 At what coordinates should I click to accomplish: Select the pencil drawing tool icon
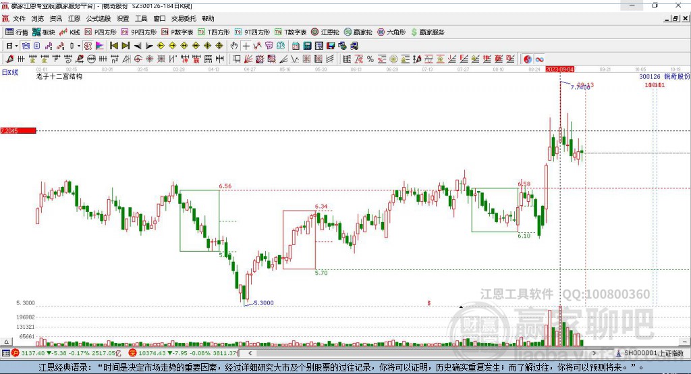pos(9,59)
